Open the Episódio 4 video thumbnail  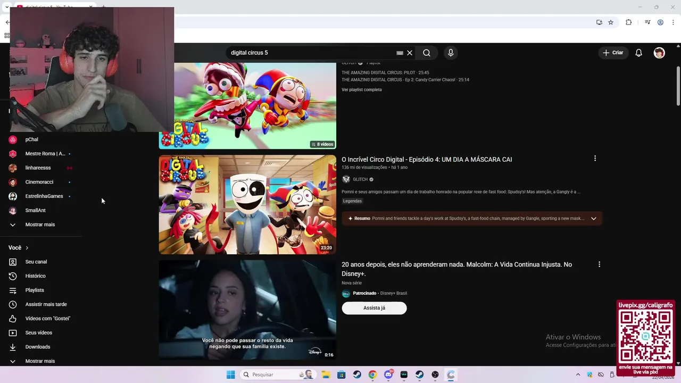tap(247, 205)
